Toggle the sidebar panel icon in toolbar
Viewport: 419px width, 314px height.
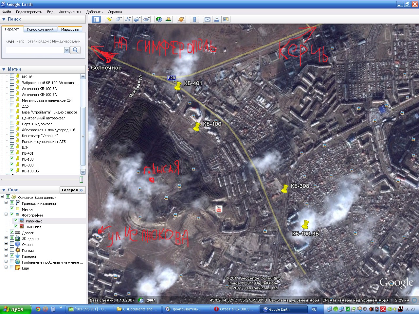pos(96,19)
